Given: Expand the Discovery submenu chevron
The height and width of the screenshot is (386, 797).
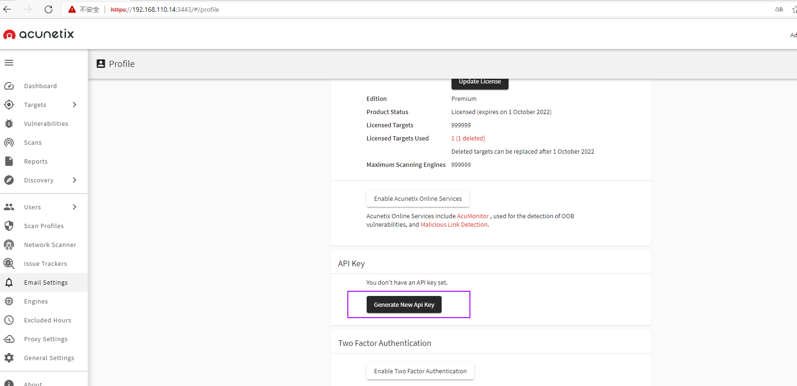Looking at the screenshot, I should 74,180.
